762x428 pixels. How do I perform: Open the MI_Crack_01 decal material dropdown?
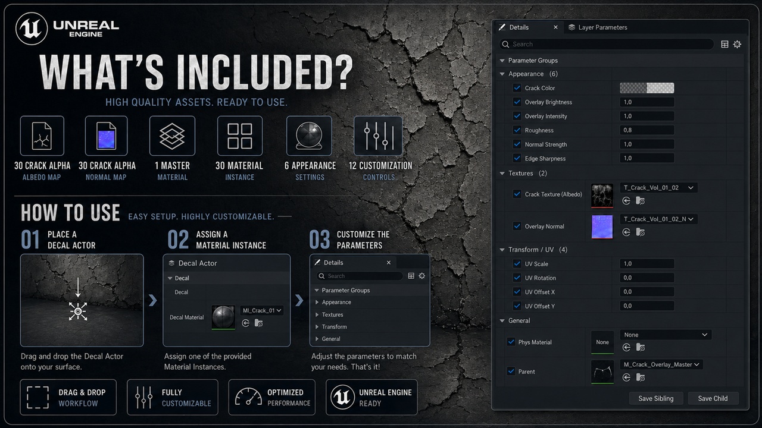pos(261,310)
